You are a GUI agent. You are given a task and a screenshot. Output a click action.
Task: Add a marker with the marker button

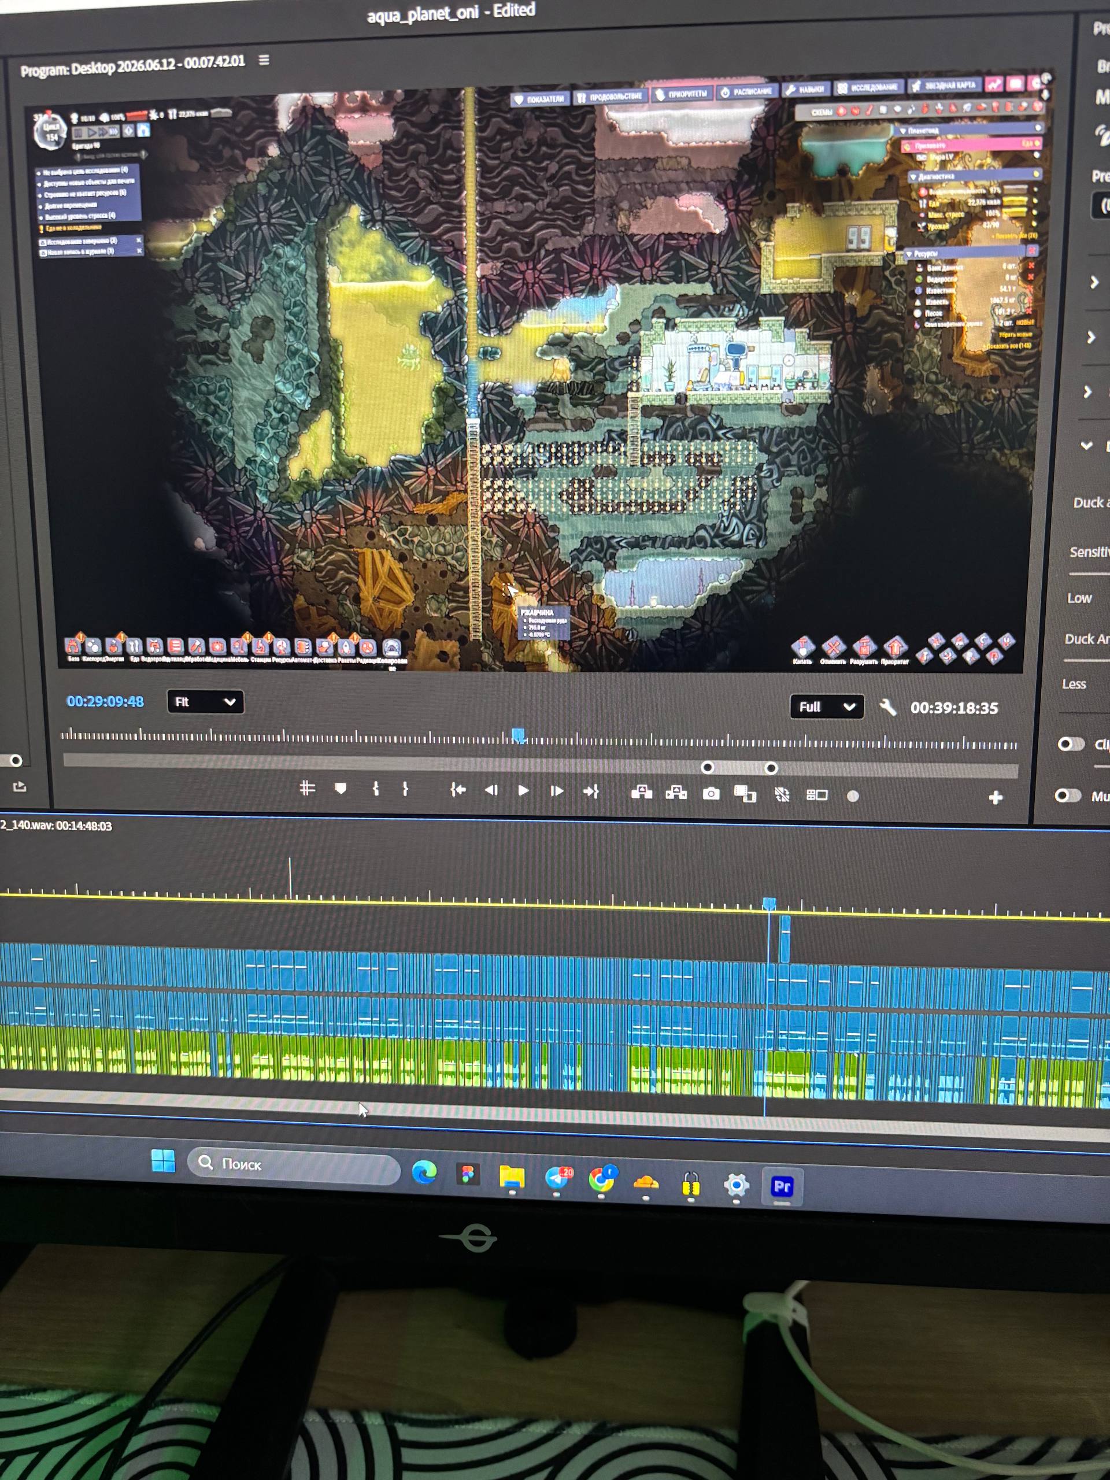coord(341,789)
